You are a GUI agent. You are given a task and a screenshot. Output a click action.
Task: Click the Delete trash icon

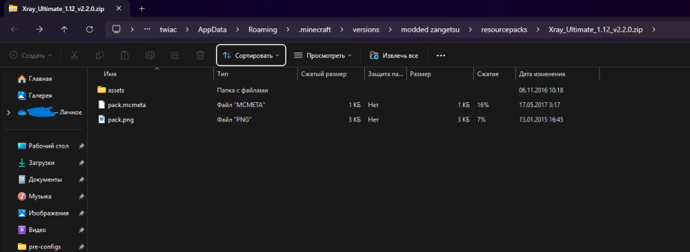click(200, 55)
